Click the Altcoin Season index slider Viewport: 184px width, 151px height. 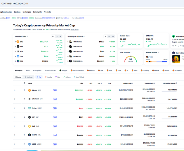tap(156, 61)
